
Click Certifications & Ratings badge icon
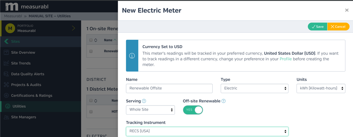click(6, 95)
